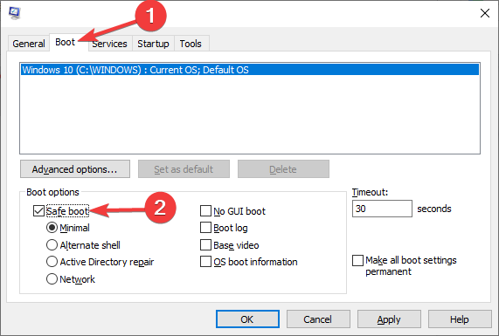Tick the Base video checkbox
Screen dimensions: 499x336
tap(205, 244)
